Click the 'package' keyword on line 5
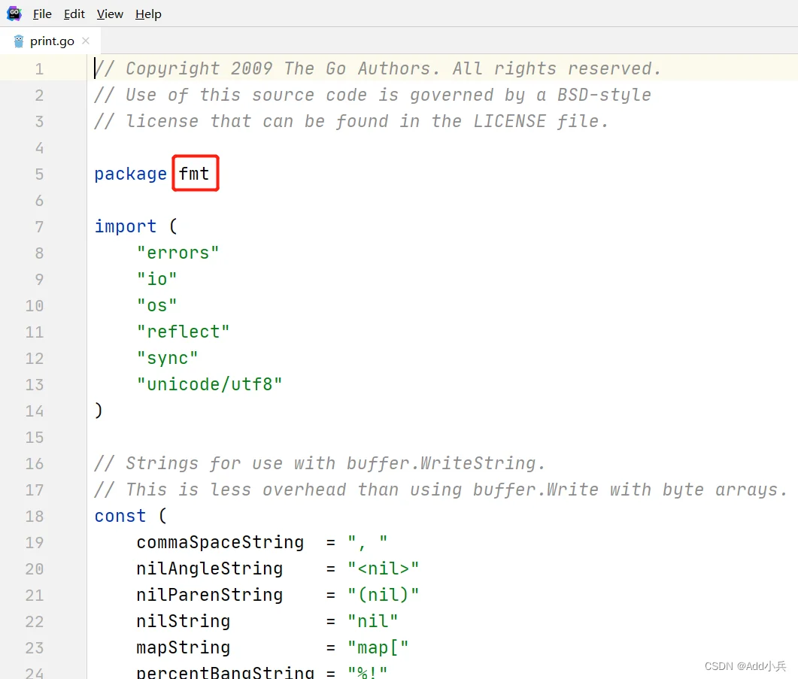Screen dimensions: 798x679 [131, 174]
